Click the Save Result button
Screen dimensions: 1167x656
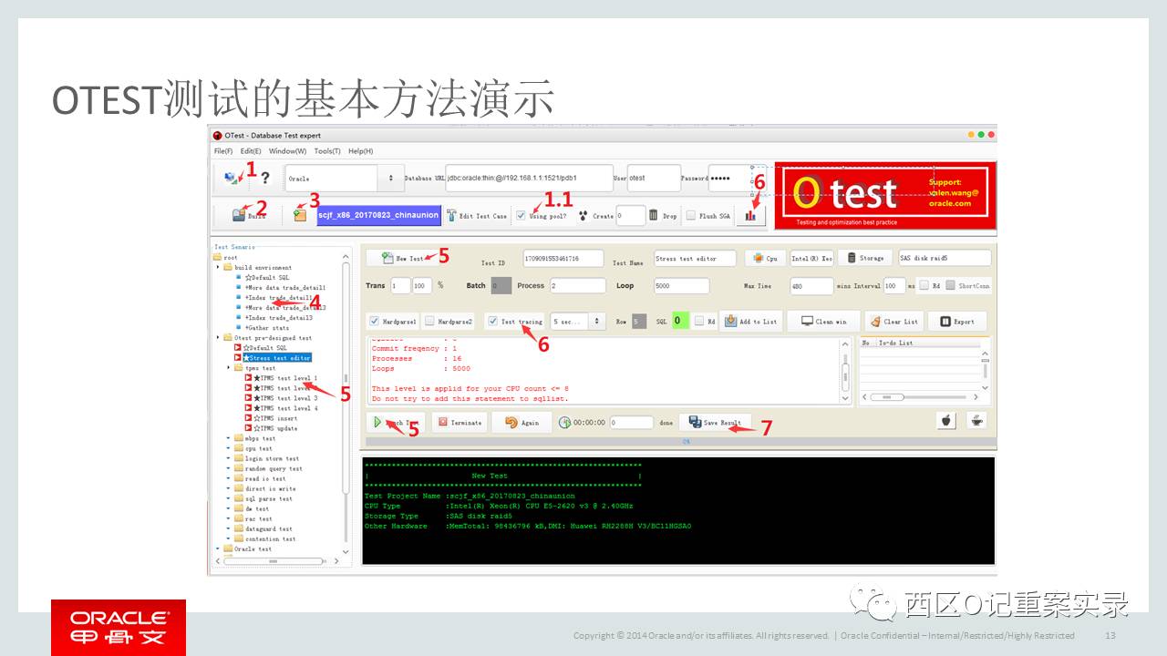pyautogui.click(x=715, y=422)
